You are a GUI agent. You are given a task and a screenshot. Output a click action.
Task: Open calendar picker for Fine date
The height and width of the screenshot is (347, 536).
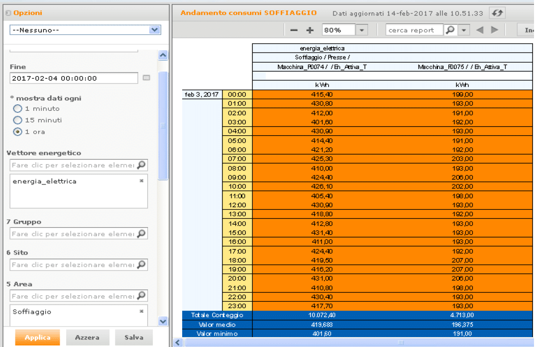pyautogui.click(x=146, y=78)
